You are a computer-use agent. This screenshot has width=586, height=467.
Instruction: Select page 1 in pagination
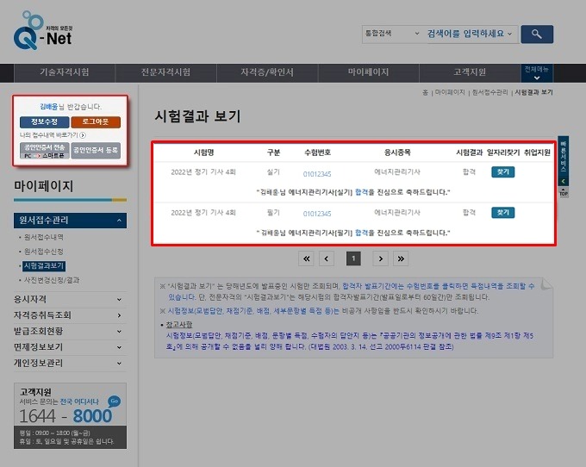pos(353,258)
